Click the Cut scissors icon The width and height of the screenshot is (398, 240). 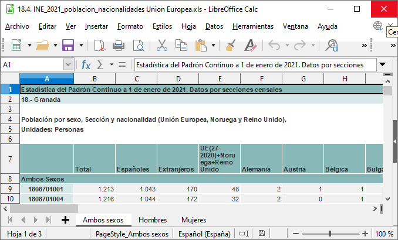(163, 46)
